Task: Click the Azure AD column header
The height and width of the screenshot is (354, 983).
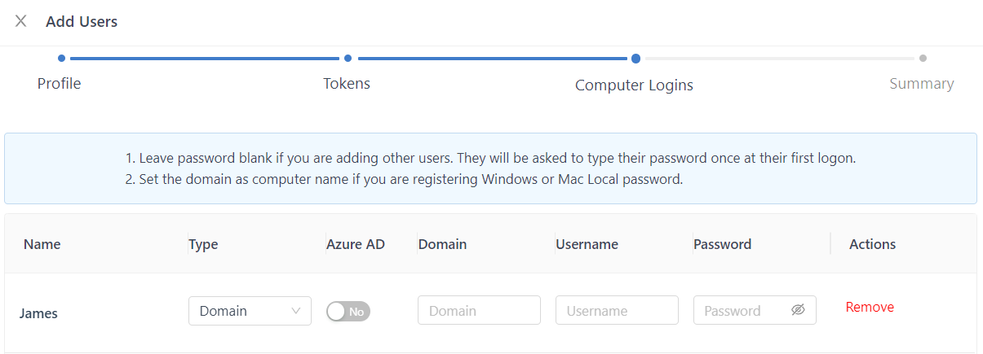Action: tap(356, 244)
